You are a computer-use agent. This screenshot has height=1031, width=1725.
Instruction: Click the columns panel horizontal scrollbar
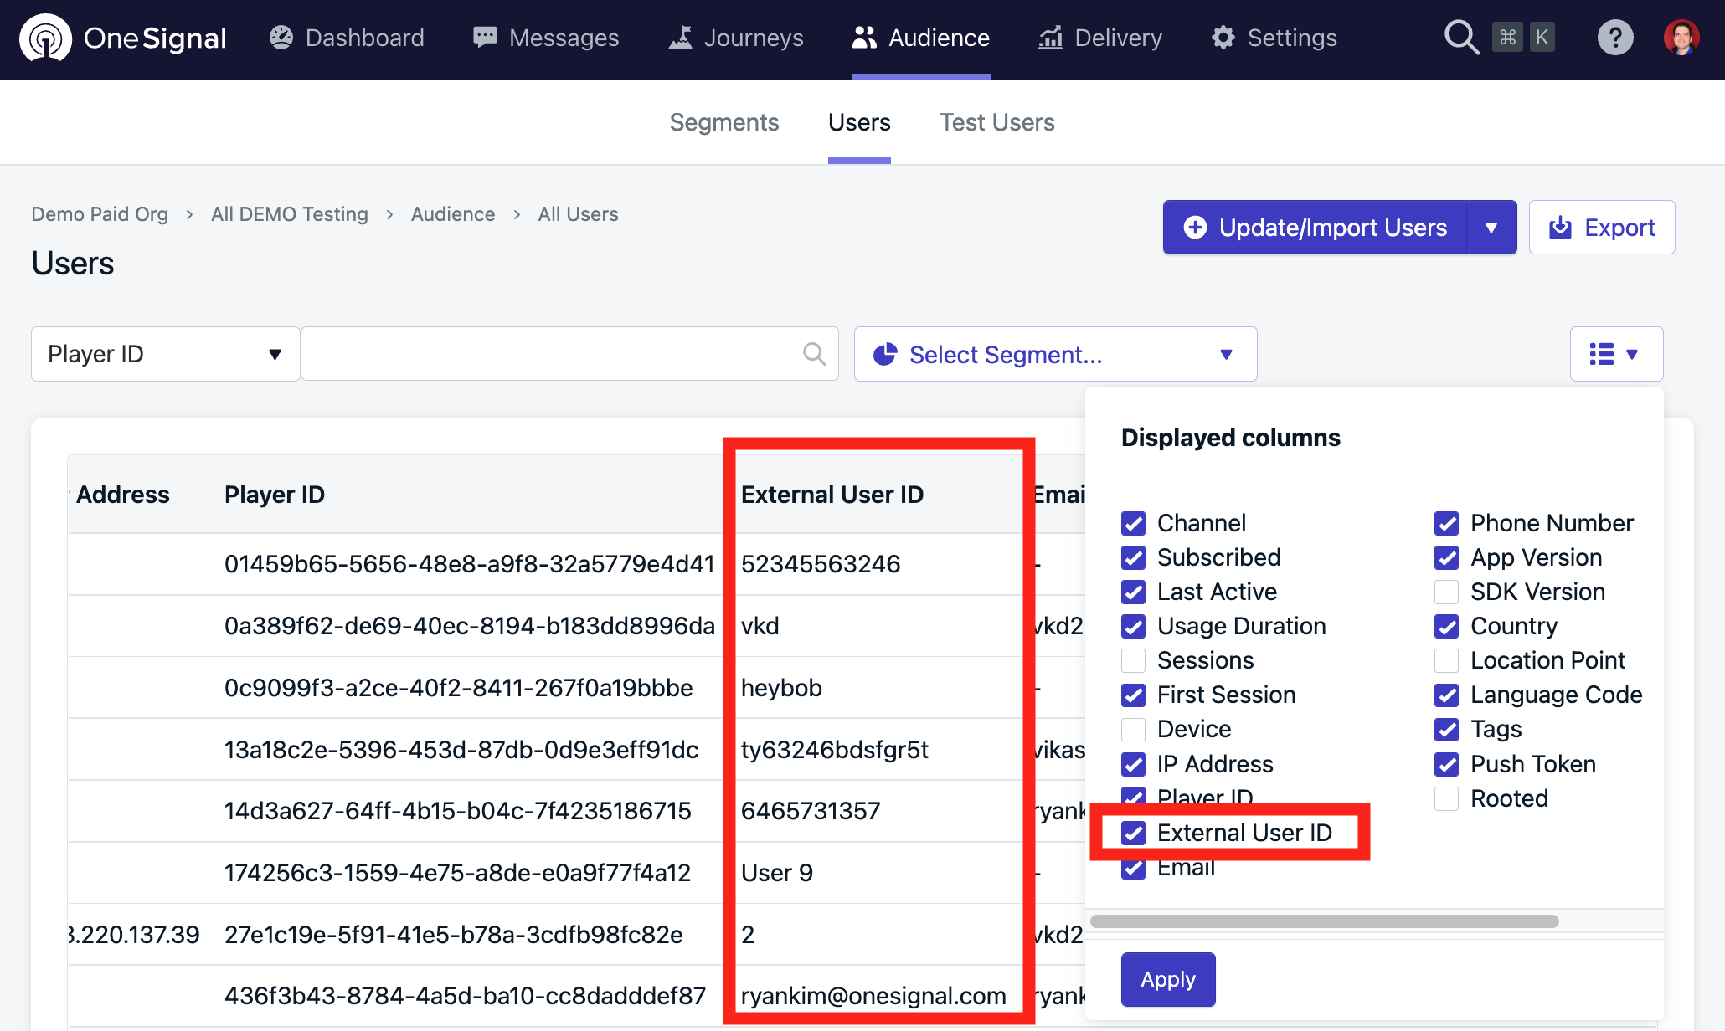(1323, 921)
